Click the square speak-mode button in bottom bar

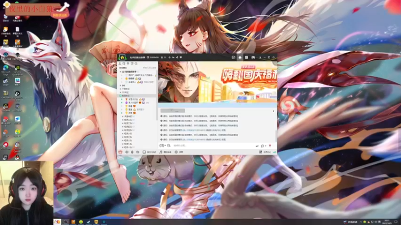[x=149, y=152]
